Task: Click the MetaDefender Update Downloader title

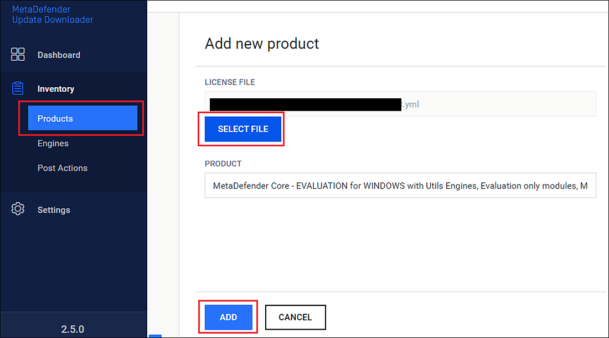Action: (53, 14)
